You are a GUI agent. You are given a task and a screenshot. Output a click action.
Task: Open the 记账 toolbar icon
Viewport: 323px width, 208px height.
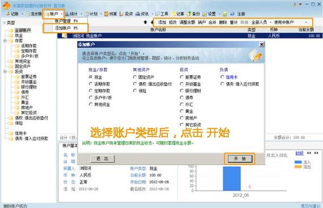(8, 14)
